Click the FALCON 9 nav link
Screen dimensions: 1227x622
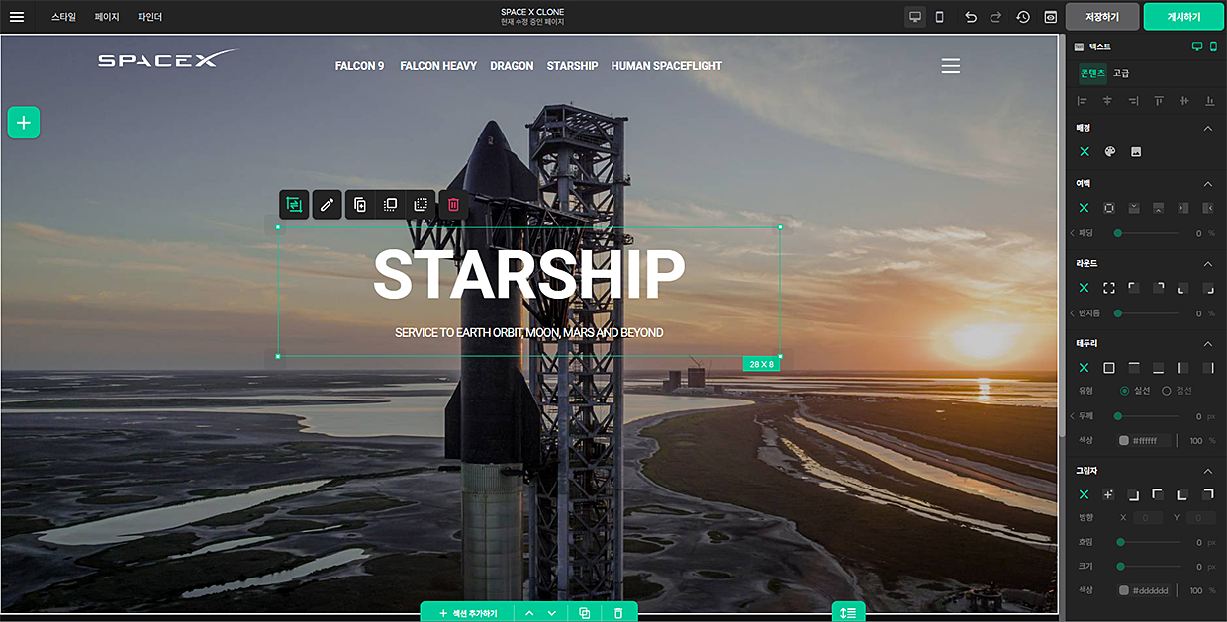(360, 66)
